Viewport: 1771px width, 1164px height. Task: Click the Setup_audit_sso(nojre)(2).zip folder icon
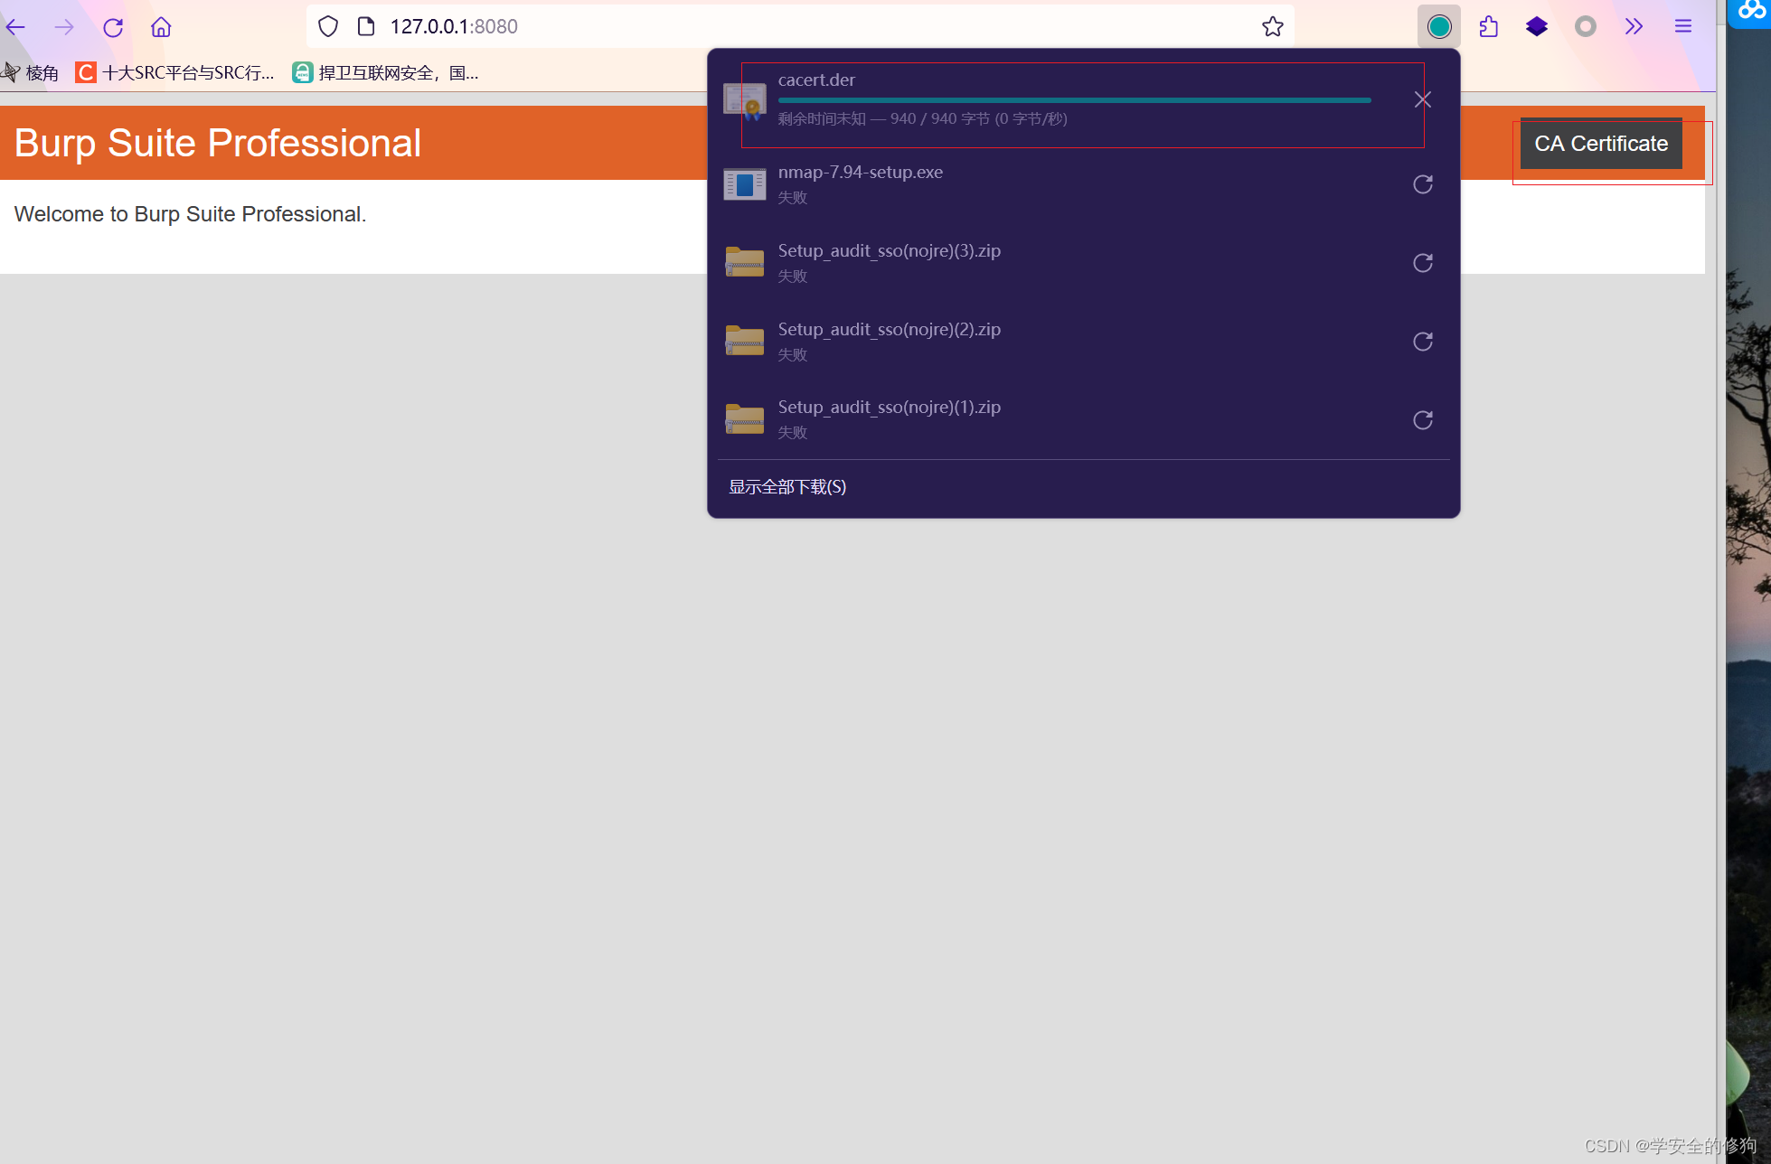(x=745, y=341)
